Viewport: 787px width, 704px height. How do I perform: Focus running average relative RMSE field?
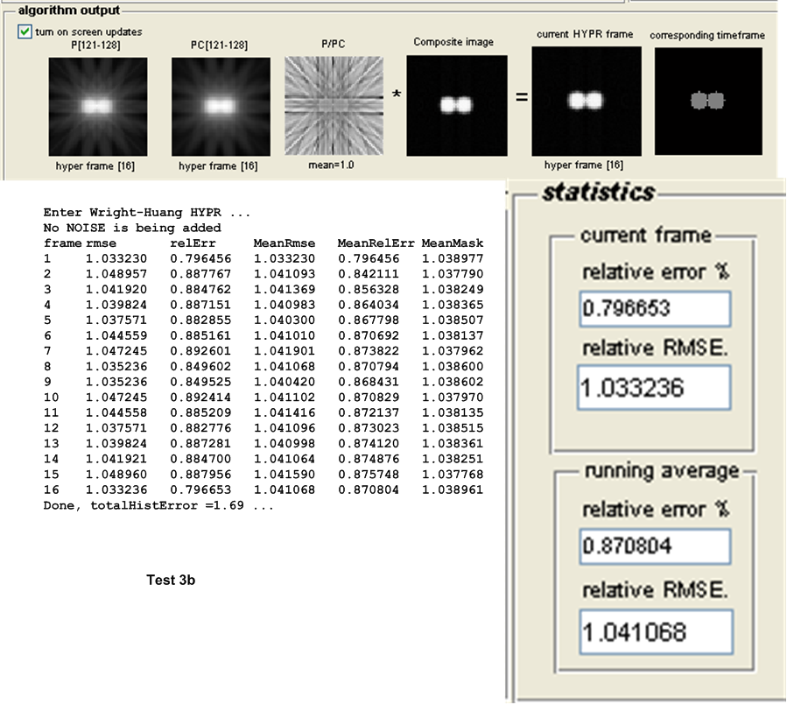[654, 631]
